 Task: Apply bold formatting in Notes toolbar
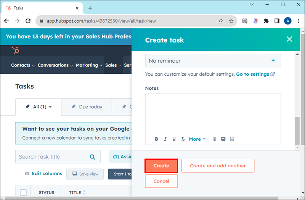pyautogui.click(x=156, y=139)
